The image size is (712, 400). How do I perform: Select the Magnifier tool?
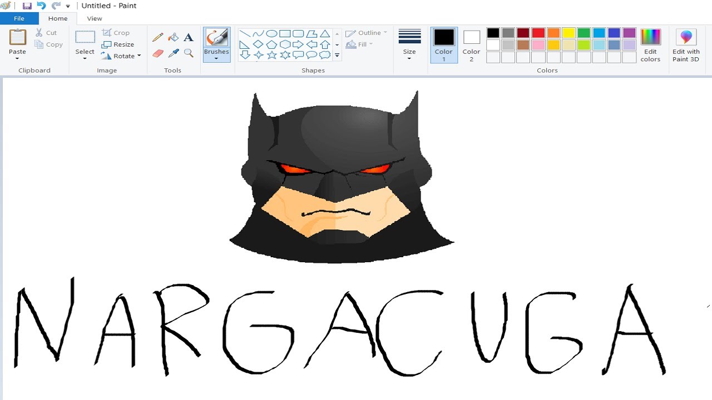tap(189, 53)
